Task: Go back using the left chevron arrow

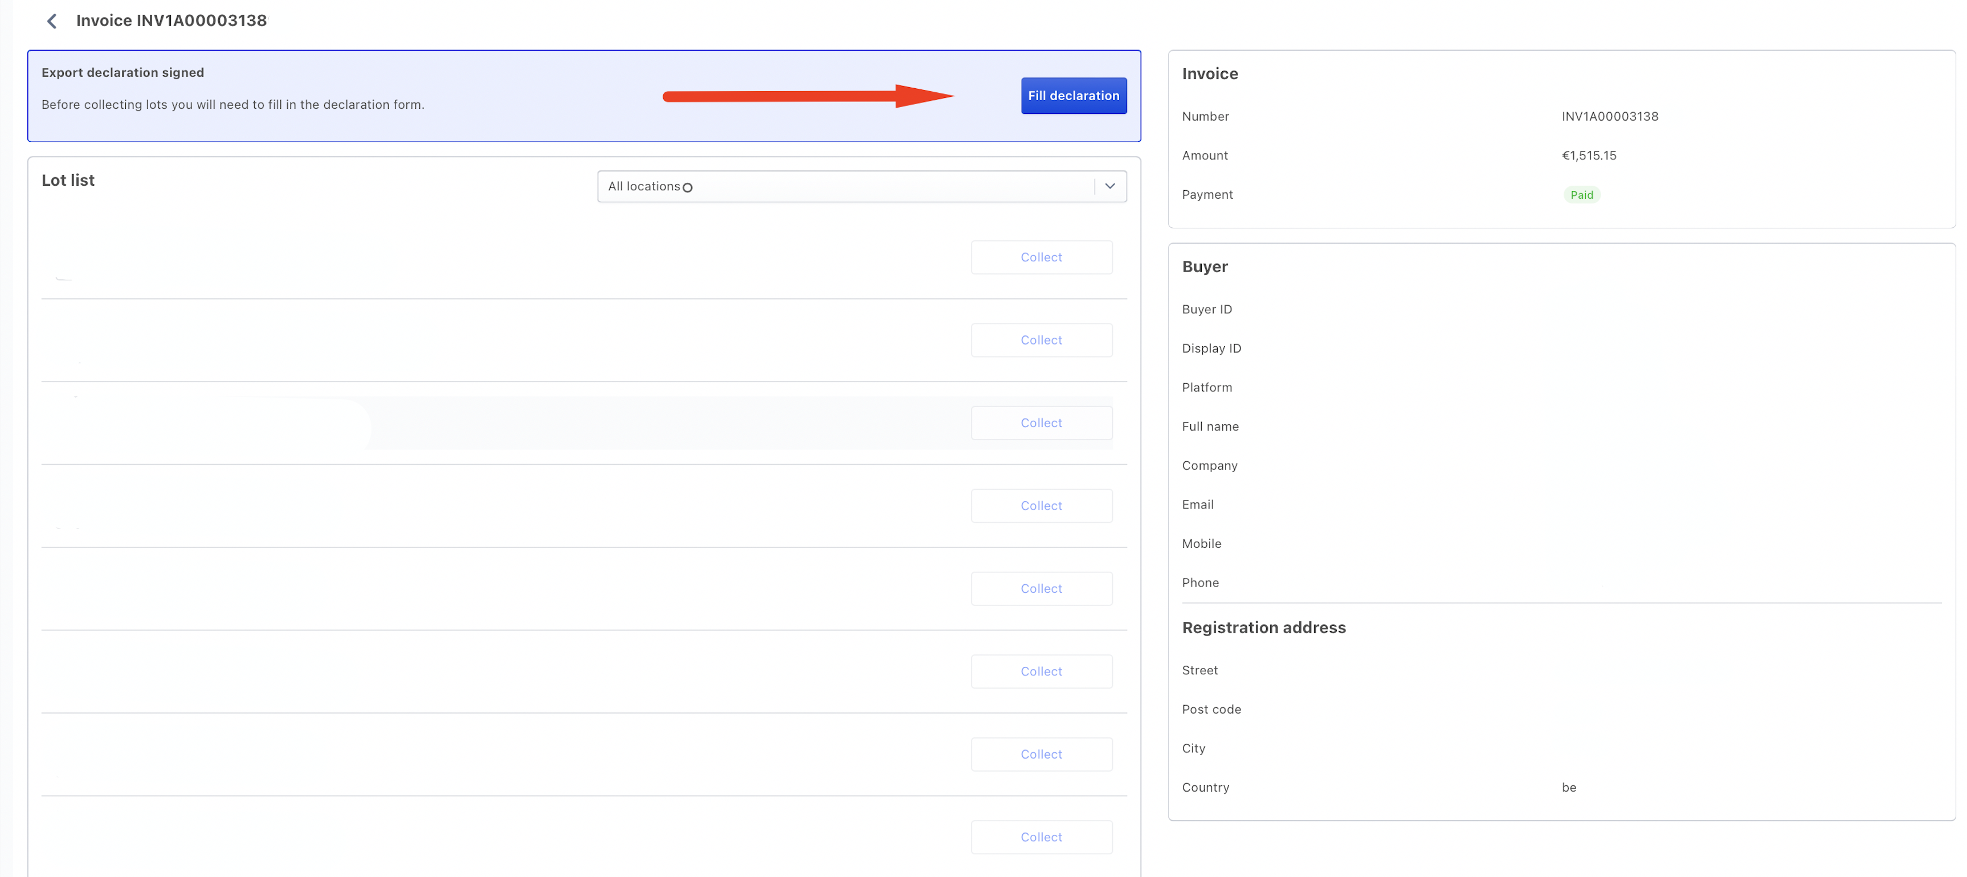Action: click(x=52, y=21)
